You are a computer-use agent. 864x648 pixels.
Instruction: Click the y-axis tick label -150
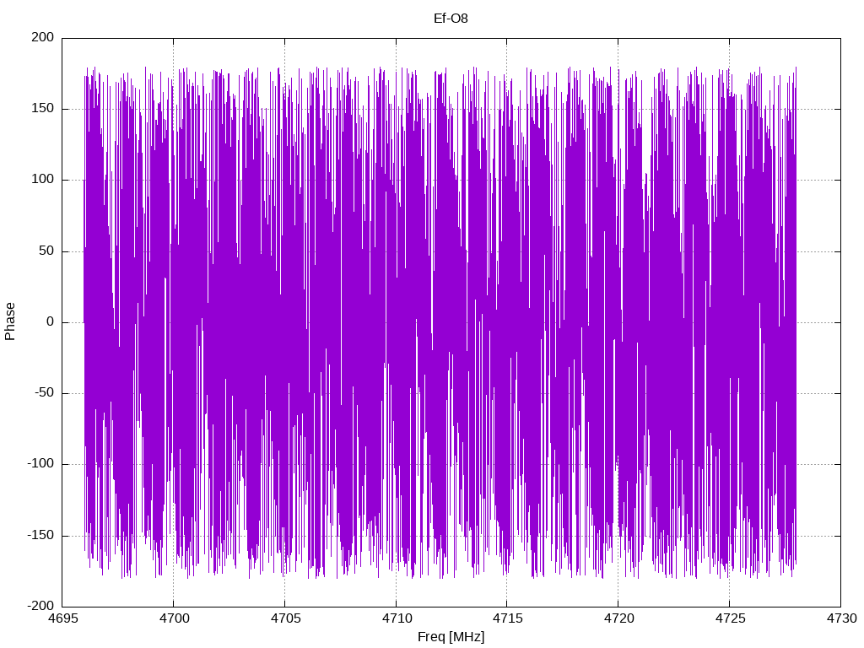40,535
